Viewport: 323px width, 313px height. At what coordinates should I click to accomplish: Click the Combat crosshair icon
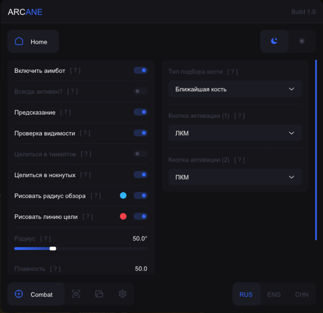(19, 294)
